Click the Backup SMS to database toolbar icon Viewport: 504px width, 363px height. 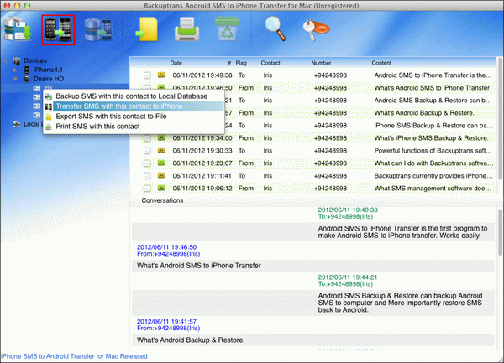(x=18, y=29)
